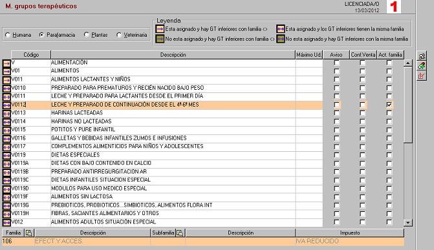Screen dimensions: 434x250
Task: Click the Máximo Ud. cell of row V0112
Action: pos(309,105)
